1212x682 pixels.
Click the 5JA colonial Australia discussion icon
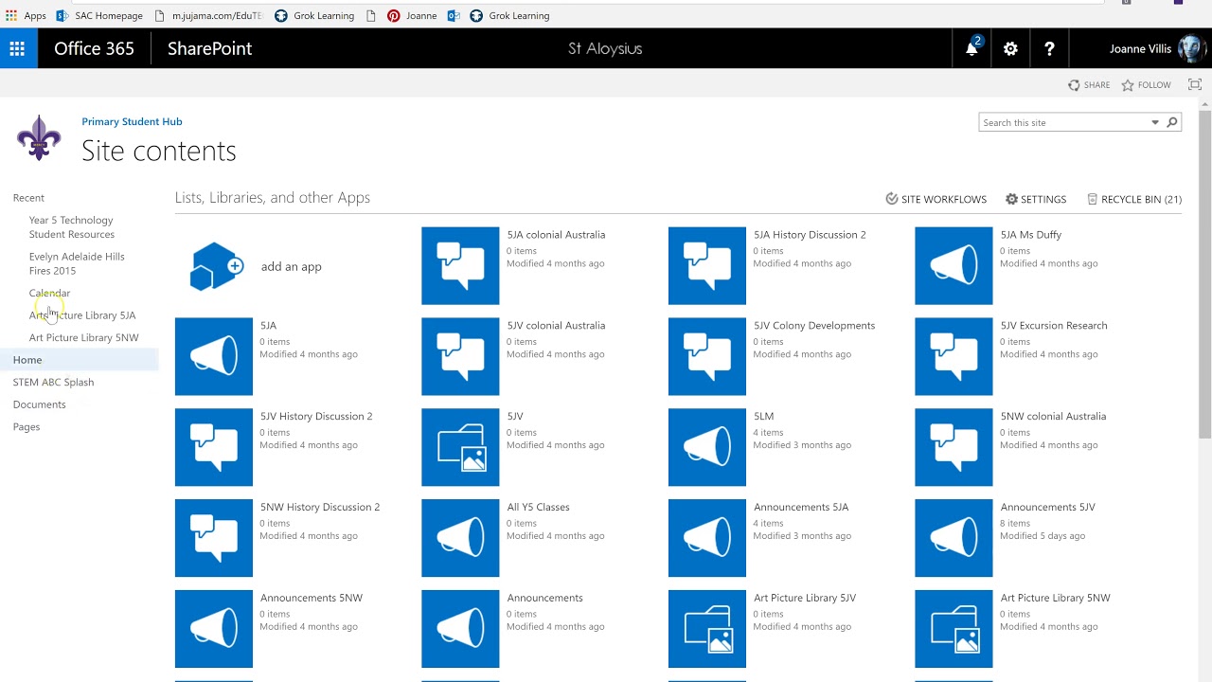pos(460,266)
